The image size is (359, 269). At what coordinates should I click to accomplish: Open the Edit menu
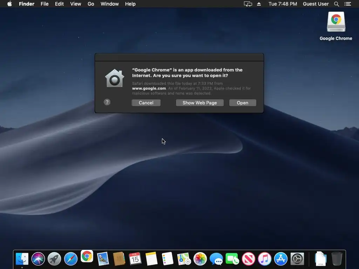coord(59,4)
